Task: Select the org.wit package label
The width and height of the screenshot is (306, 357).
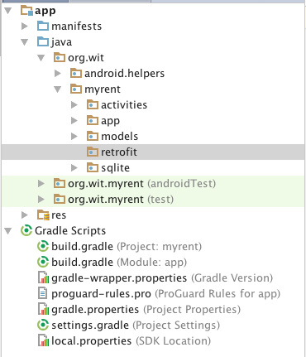Action: tap(86, 58)
